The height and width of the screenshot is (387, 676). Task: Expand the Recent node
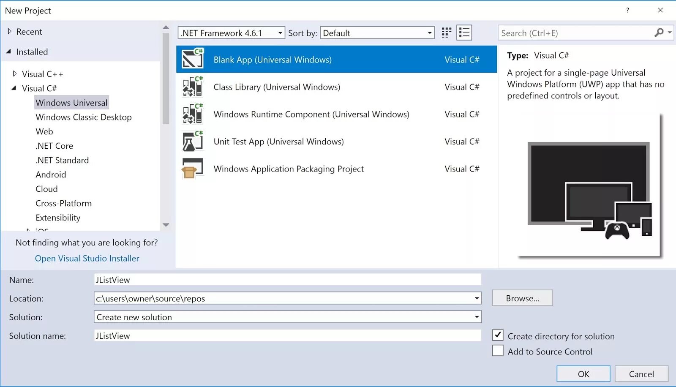click(x=10, y=31)
